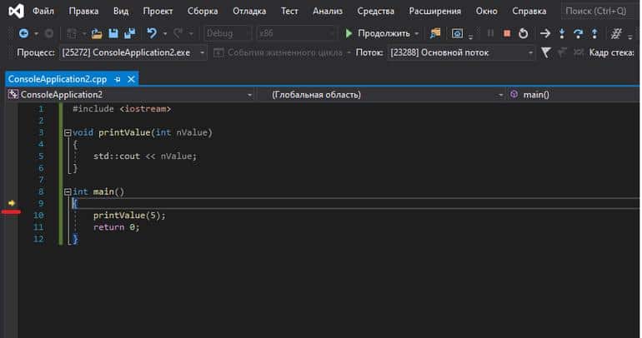Screen dimensions: 642x338
Task: Open the Правка menu
Action: 83,11
